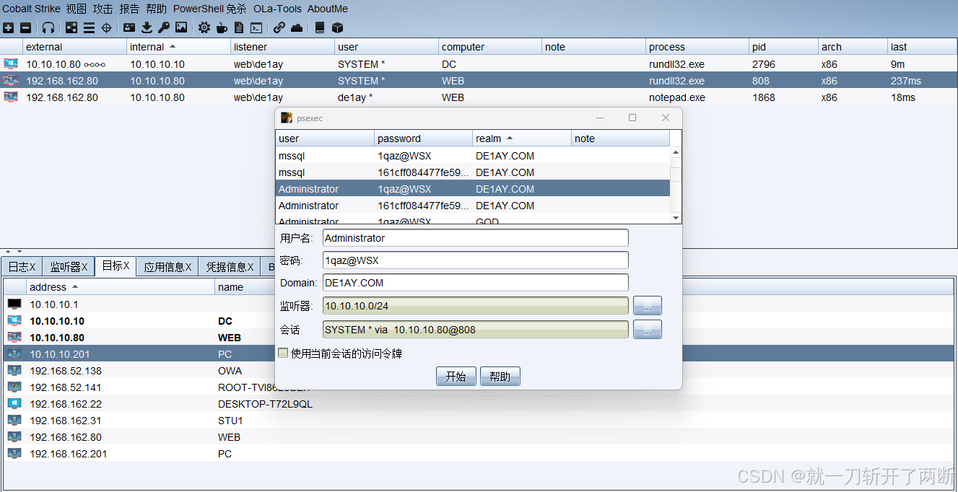The height and width of the screenshot is (492, 958).
Task: Click the host-a-file link icon
Action: click(x=279, y=27)
